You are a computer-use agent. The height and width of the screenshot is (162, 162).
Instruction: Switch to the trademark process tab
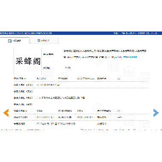click(44, 40)
